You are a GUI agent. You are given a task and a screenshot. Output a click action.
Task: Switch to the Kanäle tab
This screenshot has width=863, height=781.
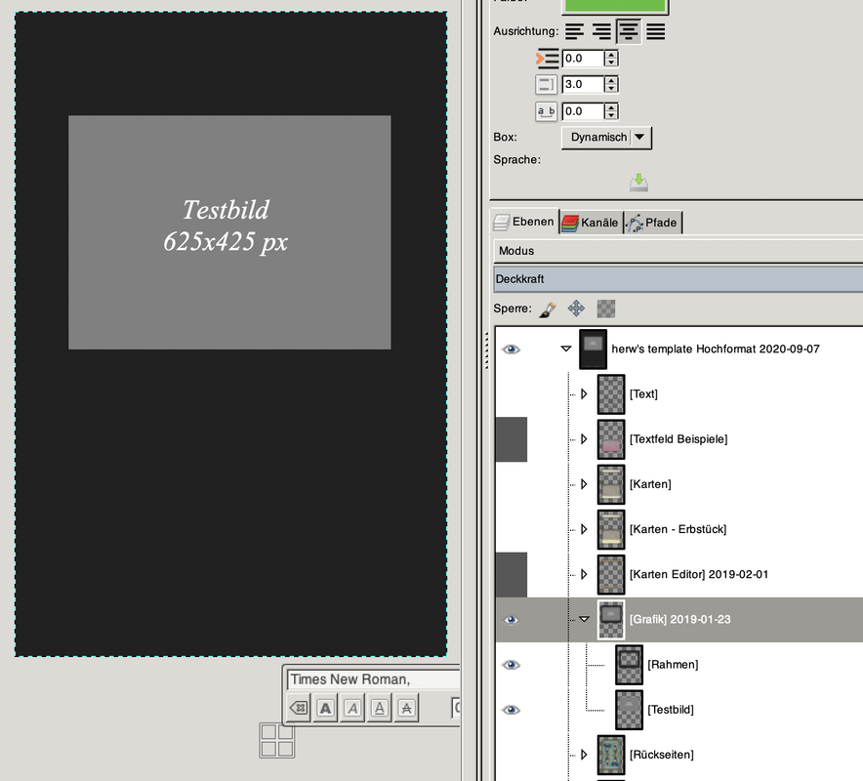591,223
